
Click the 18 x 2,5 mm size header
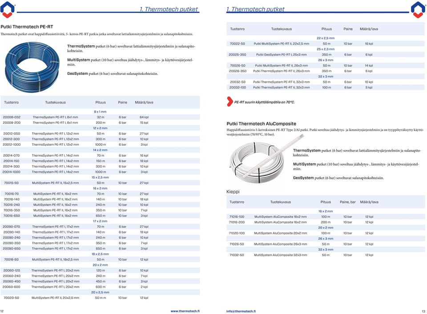(x=100, y=254)
